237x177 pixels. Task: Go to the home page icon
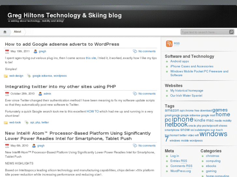5,32
